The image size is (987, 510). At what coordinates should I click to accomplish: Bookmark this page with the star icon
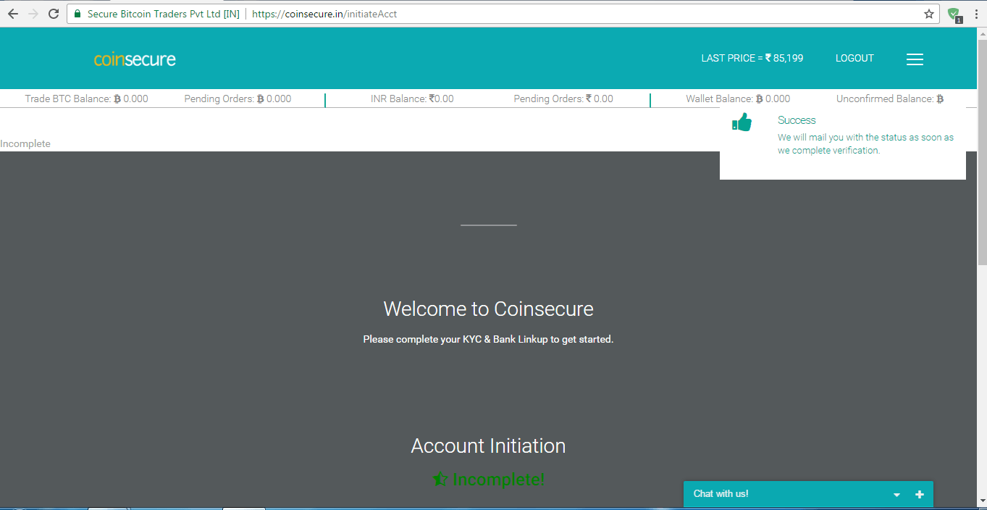coord(929,14)
